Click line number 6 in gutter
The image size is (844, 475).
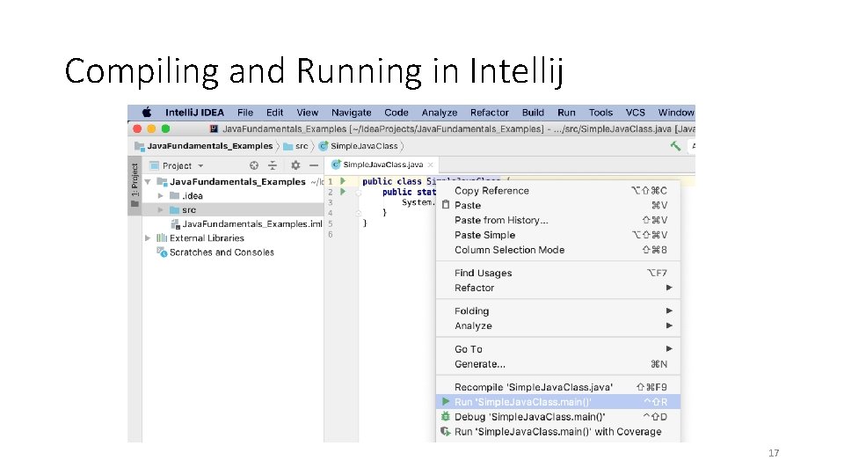[331, 234]
